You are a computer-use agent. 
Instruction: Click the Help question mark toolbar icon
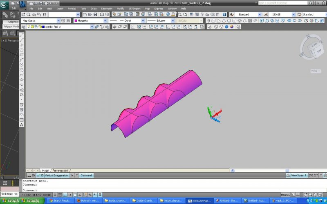tap(224, 14)
